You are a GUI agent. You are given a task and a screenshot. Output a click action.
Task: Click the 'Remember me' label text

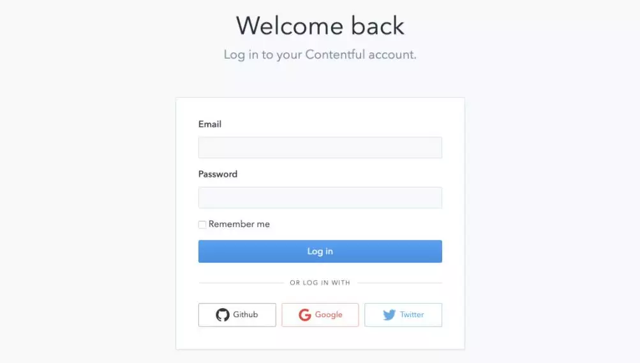point(239,225)
